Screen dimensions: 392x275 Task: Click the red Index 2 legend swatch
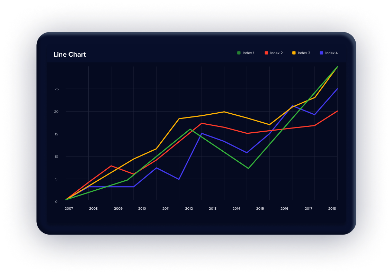(x=266, y=53)
